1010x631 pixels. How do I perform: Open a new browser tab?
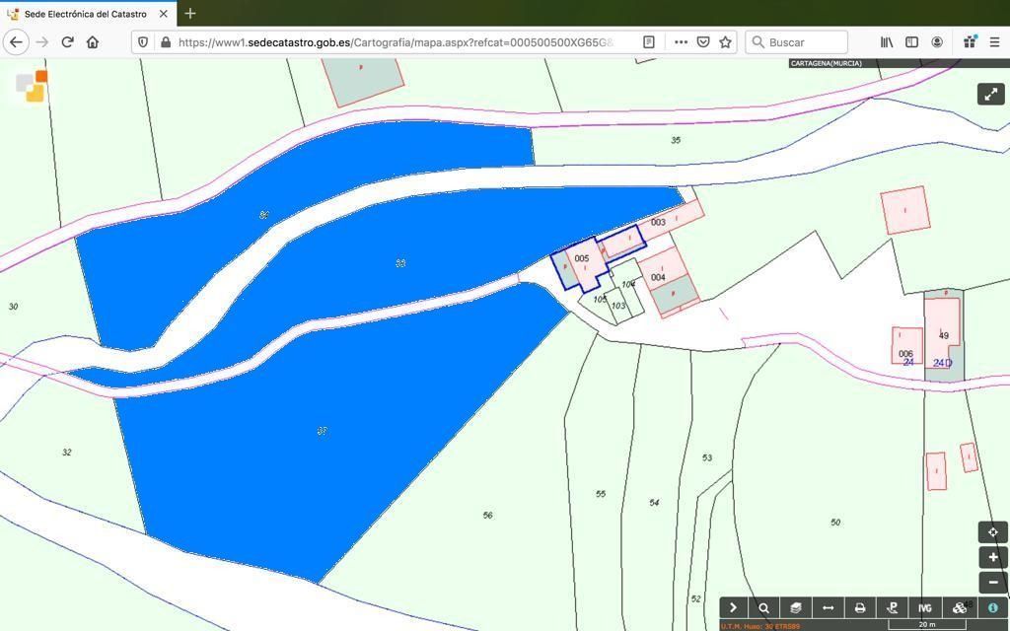point(190,14)
